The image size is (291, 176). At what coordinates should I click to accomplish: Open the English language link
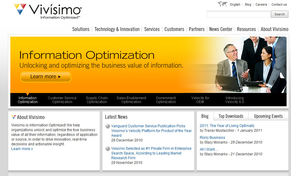pyautogui.click(x=235, y=4)
